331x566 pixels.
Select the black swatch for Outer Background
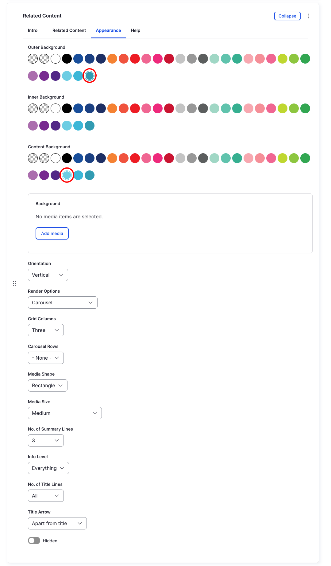coord(67,58)
